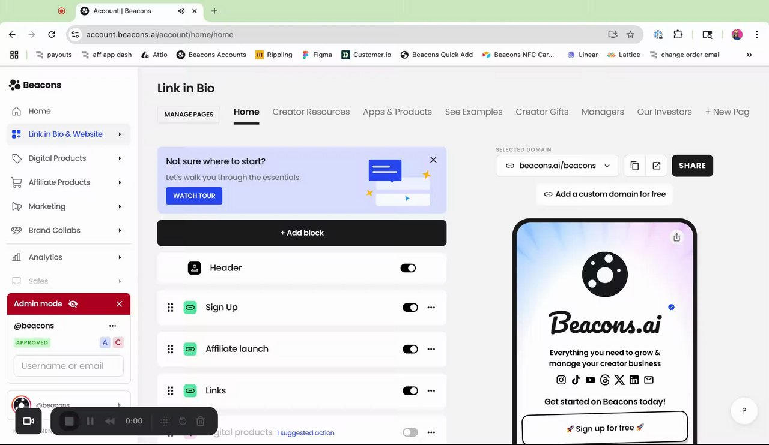Click the copy domain link icon
The height and width of the screenshot is (445, 769).
pos(634,166)
